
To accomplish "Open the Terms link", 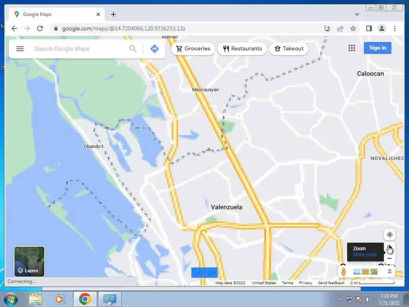I will tap(288, 283).
